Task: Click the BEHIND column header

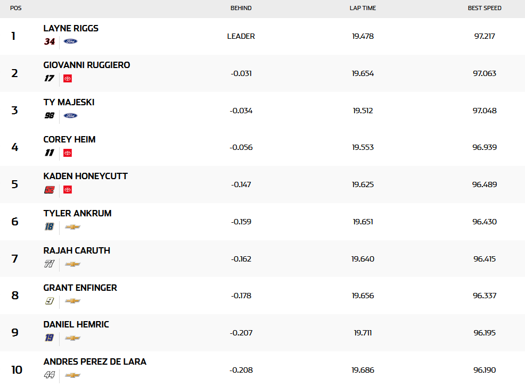Action: click(x=241, y=8)
